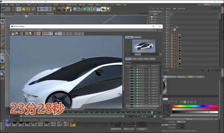This screenshot has height=133, width=224.
Task: Activate the Scale tool
Action: [23, 9]
